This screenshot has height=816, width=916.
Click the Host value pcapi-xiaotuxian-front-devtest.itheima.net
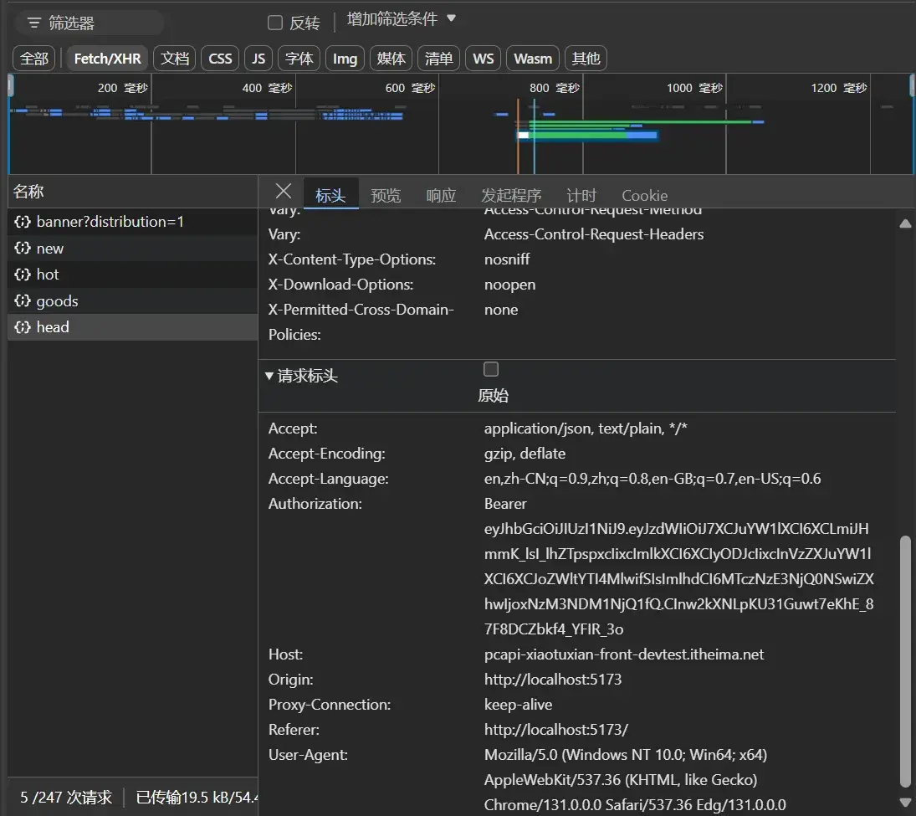pyautogui.click(x=624, y=654)
